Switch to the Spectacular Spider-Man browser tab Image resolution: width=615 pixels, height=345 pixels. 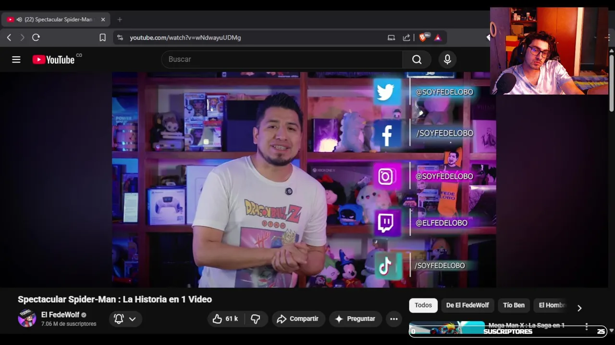click(56, 20)
